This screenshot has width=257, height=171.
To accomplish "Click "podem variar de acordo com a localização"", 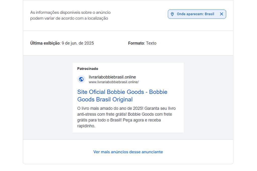I will coord(69,18).
